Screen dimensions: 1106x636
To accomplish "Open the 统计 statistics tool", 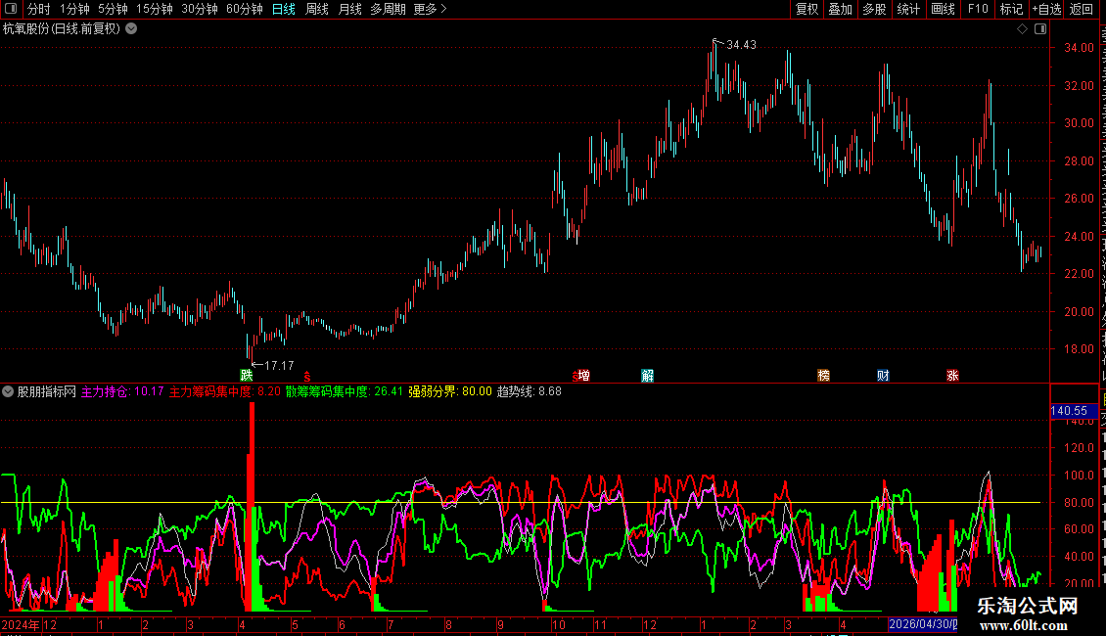I will (x=908, y=9).
